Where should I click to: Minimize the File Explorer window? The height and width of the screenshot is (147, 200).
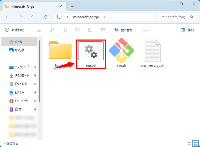169,4
